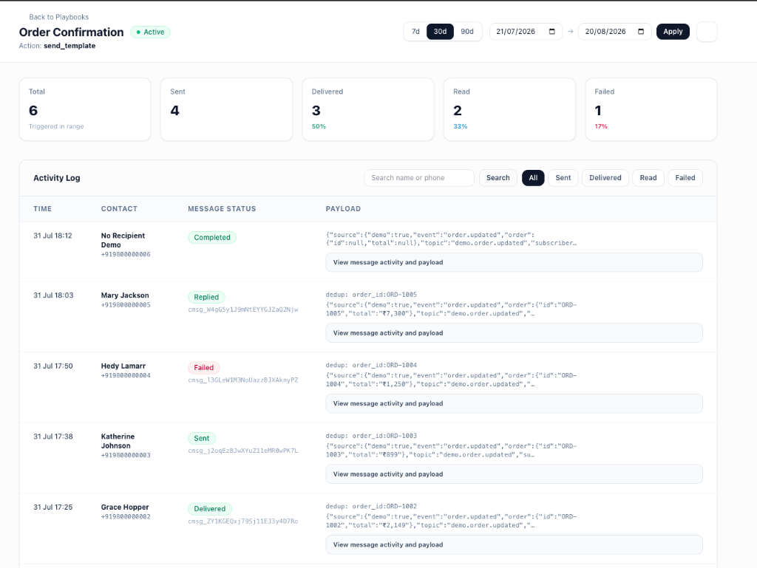The image size is (757, 568).
Task: Filter Activity Log by Sent
Action: pyautogui.click(x=563, y=178)
